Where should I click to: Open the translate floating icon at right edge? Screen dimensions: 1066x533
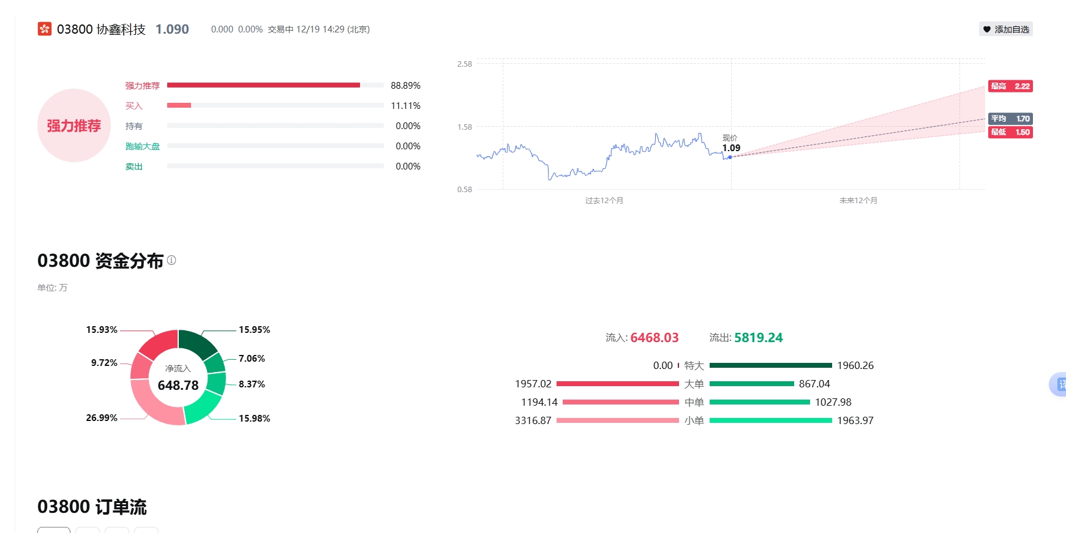[1059, 384]
